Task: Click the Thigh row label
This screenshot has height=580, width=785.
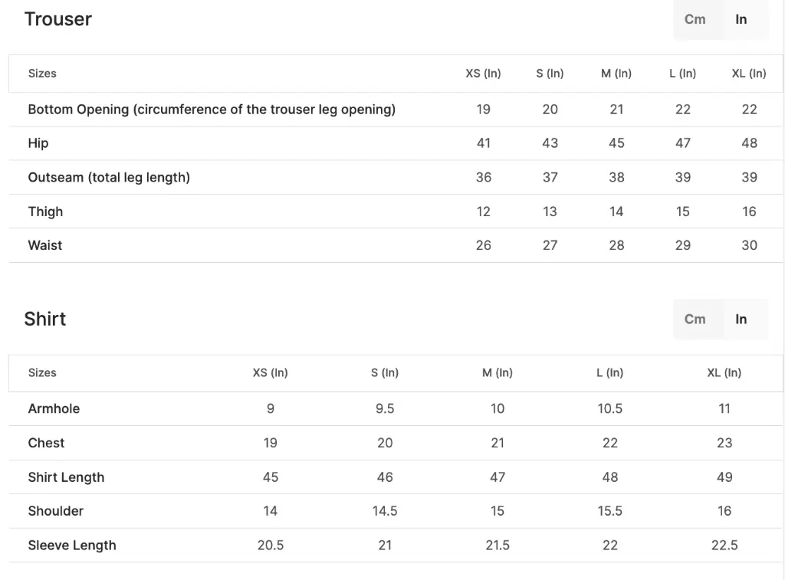Action: 45,211
